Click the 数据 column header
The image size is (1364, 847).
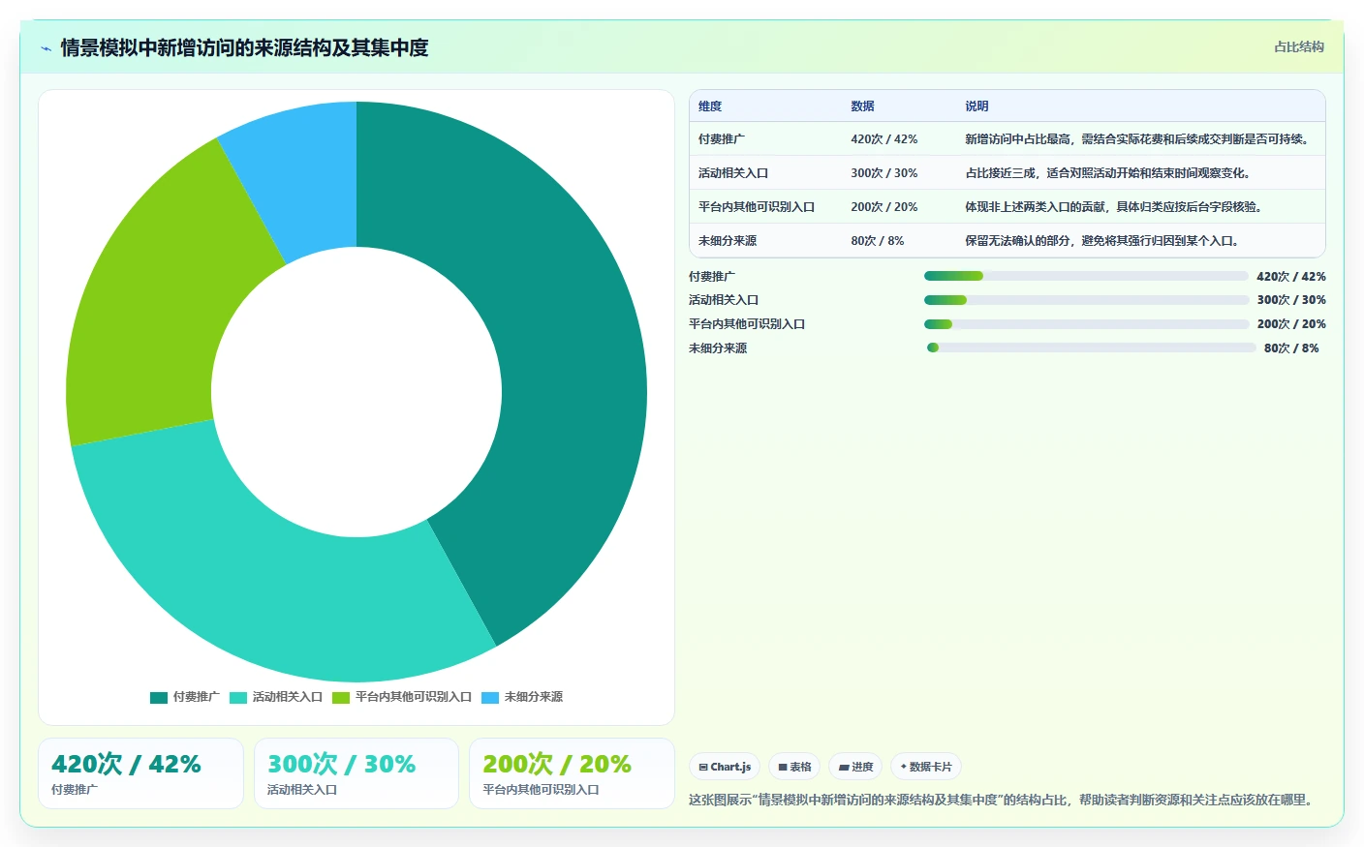[863, 106]
